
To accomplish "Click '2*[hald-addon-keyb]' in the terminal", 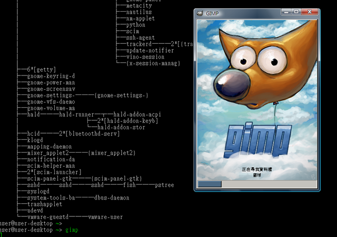I will tap(127, 121).
